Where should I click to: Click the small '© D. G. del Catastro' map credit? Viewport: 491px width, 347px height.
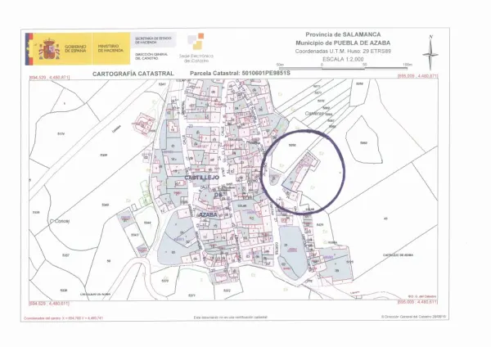(x=421, y=296)
